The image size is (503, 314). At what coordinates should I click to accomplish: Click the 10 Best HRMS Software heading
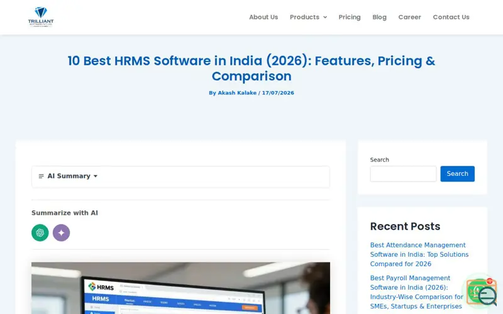click(x=251, y=68)
